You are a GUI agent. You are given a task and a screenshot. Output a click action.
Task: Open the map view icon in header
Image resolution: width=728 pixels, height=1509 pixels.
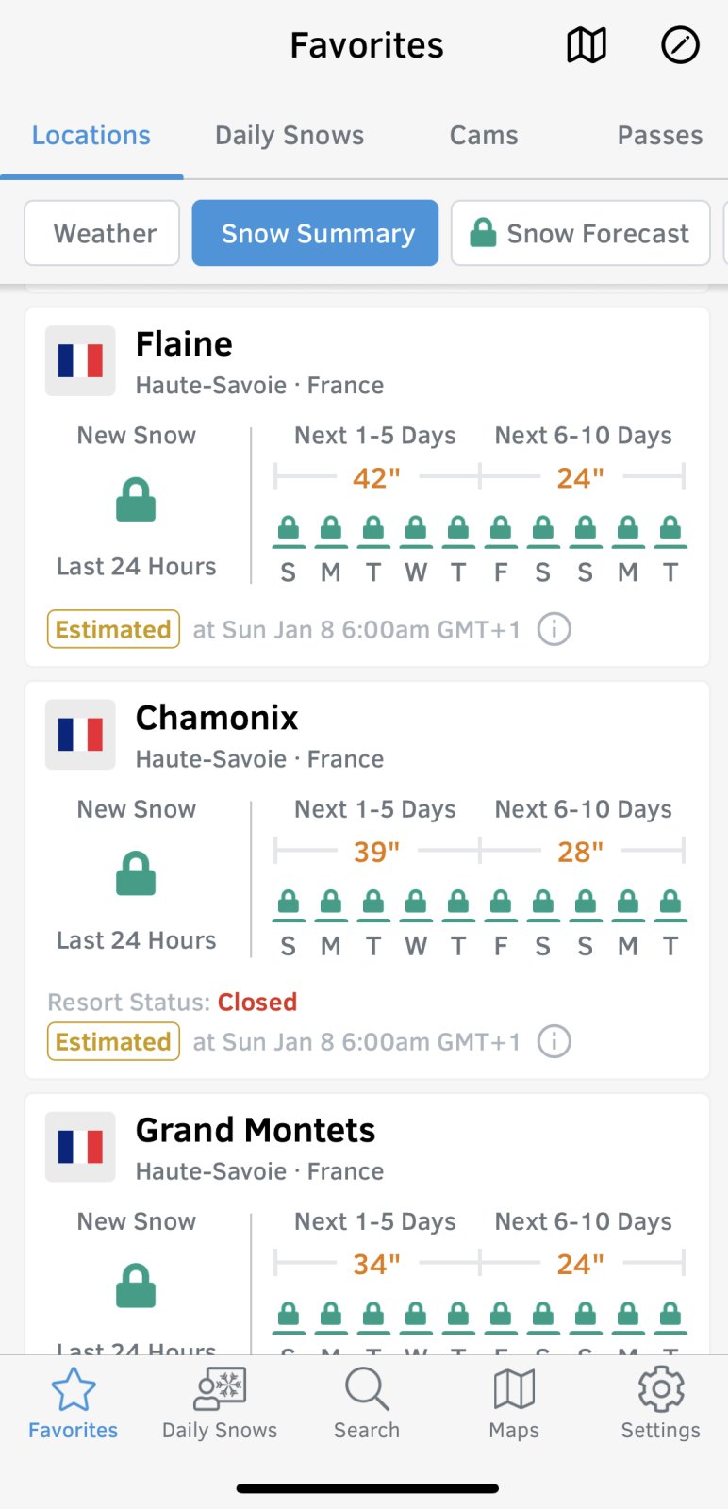(586, 45)
